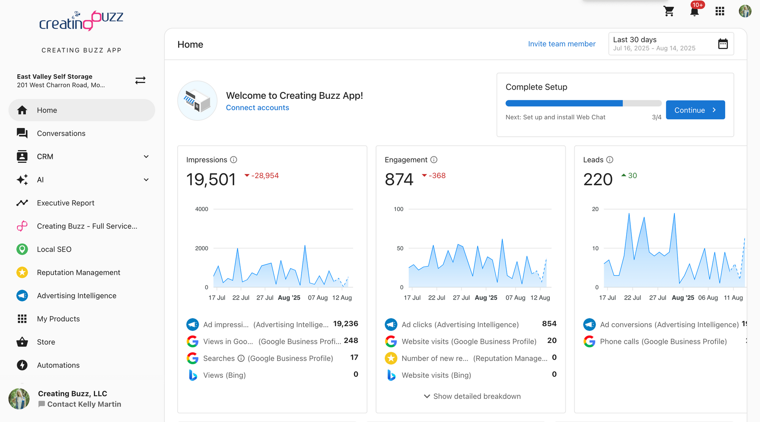Click the Complete Setup progress bar
This screenshot has height=422, width=760.
[x=583, y=104]
